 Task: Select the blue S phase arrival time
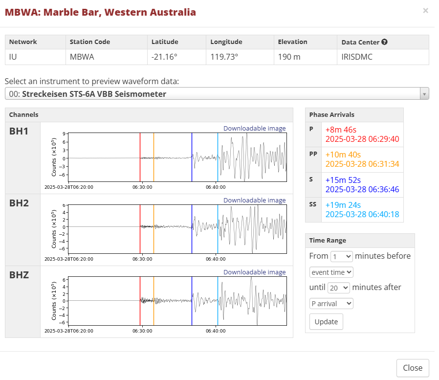[x=362, y=189]
